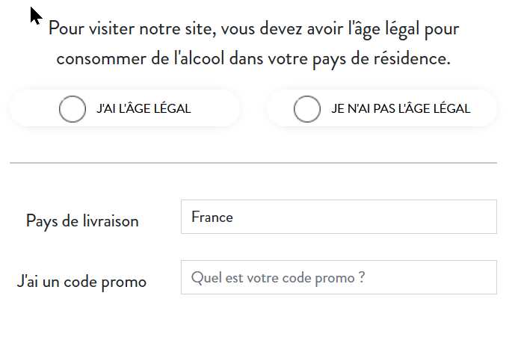This screenshot has width=518, height=343.
Task: Click the right end of the promo code field
Action: pyautogui.click(x=486, y=277)
